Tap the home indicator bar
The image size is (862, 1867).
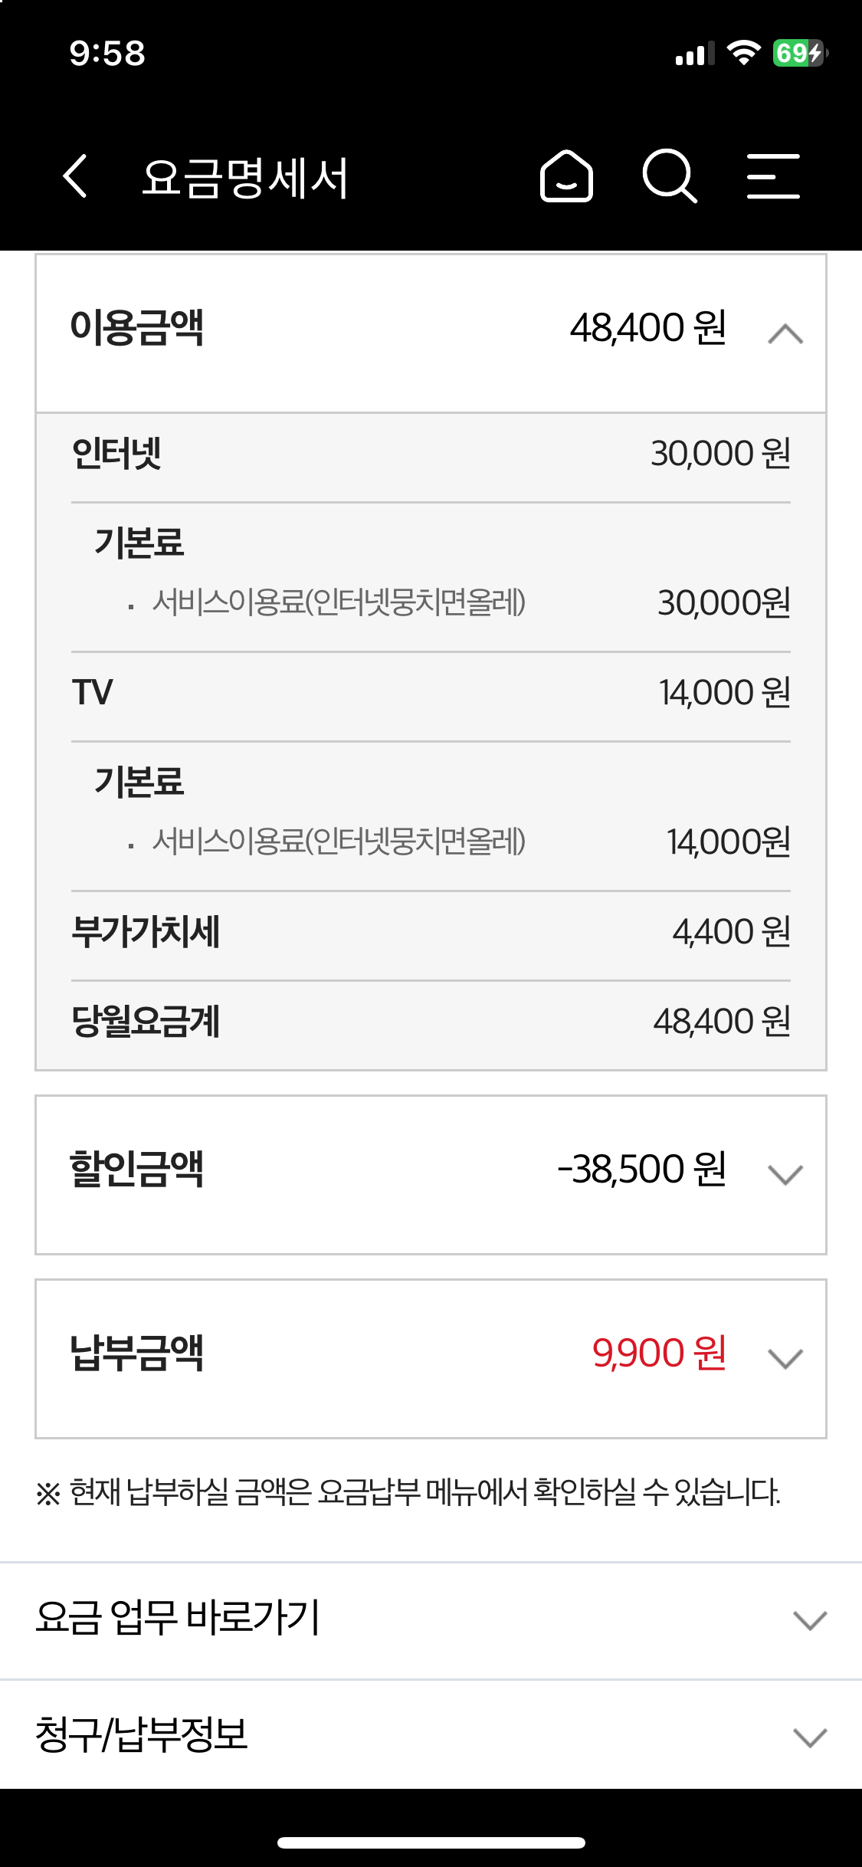coord(431,1842)
